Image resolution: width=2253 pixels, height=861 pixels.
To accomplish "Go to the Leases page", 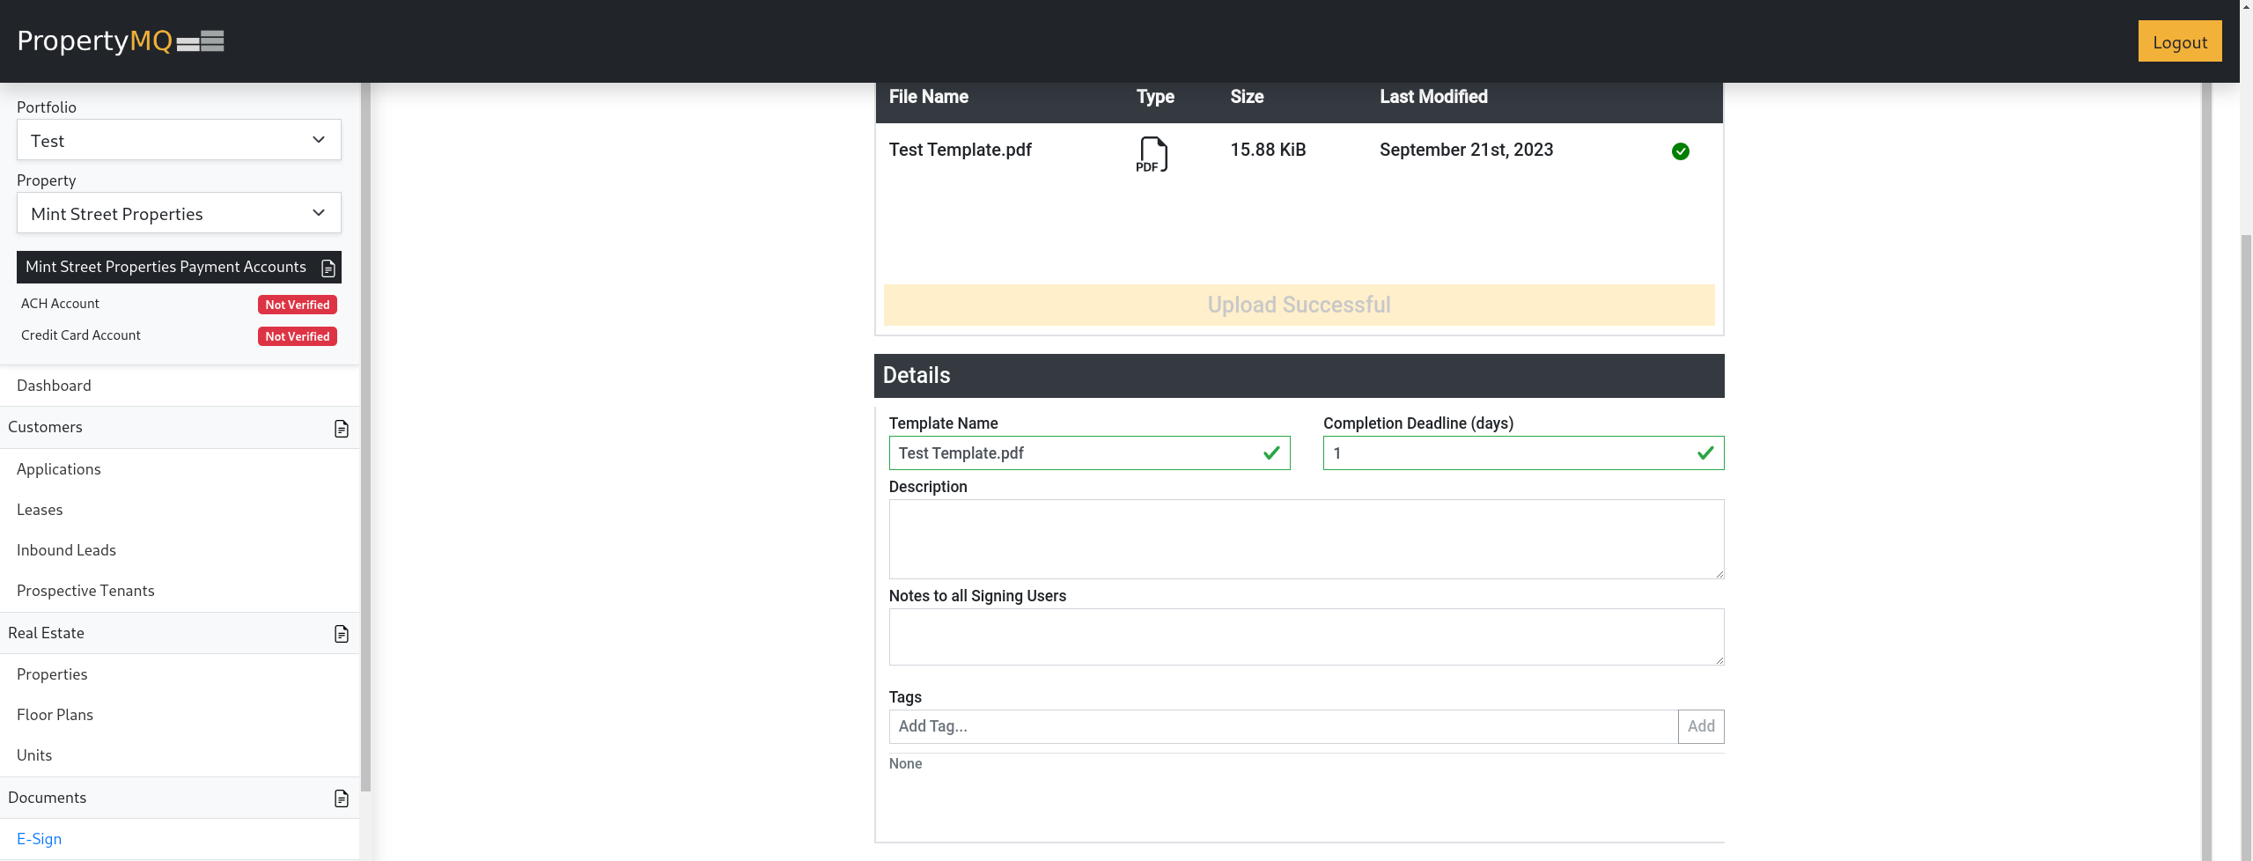I will pos(40,510).
